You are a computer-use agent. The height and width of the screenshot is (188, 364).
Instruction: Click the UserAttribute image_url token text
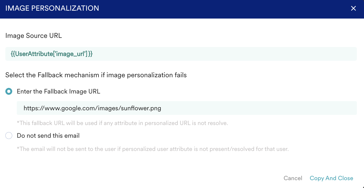click(51, 54)
